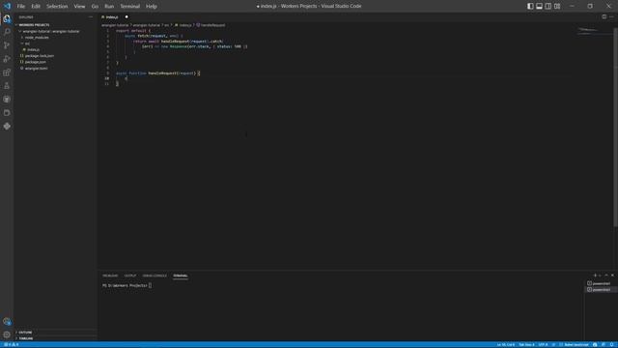The image size is (618, 348).
Task: Switch to the Output panel tab
Action: pos(130,275)
